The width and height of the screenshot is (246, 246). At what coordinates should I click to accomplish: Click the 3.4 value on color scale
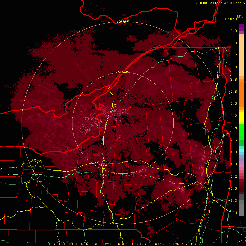(x=234, y=128)
